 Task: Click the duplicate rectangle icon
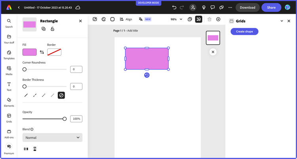pyautogui.click(x=44, y=29)
